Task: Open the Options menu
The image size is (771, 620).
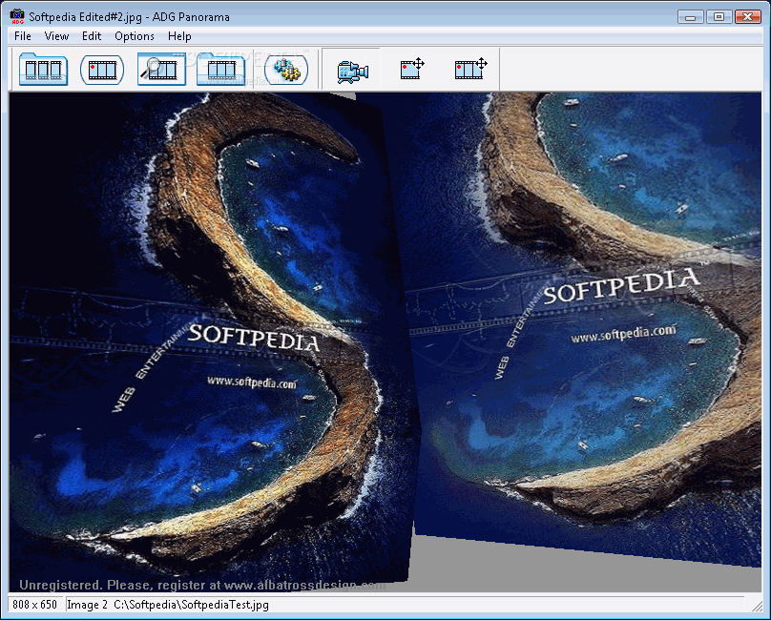Action: 135,36
